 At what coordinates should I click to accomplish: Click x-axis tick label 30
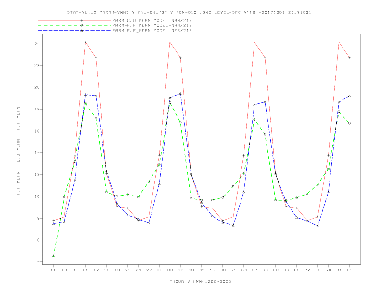click(159, 270)
